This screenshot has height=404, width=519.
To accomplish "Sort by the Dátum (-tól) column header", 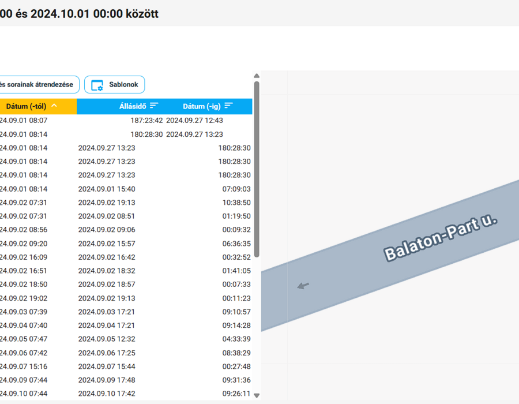I will click(x=38, y=106).
